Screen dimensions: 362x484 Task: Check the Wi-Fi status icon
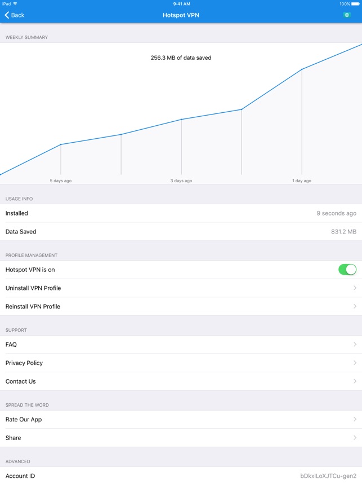pyautogui.click(x=15, y=4)
